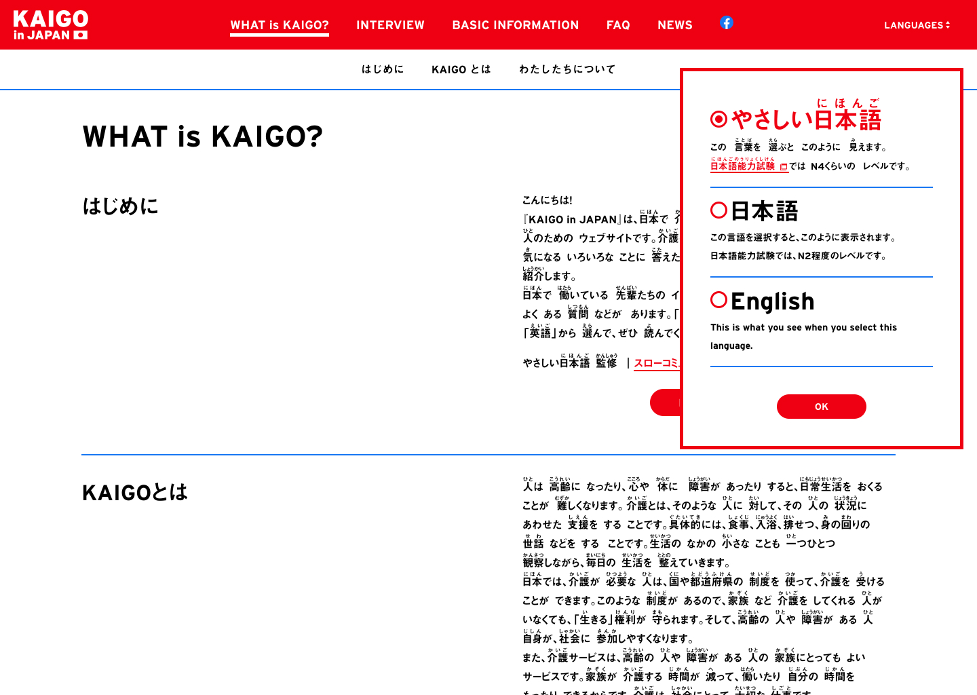Open BASIC INFORMATION in navigation
This screenshot has height=695, width=977.
point(515,25)
